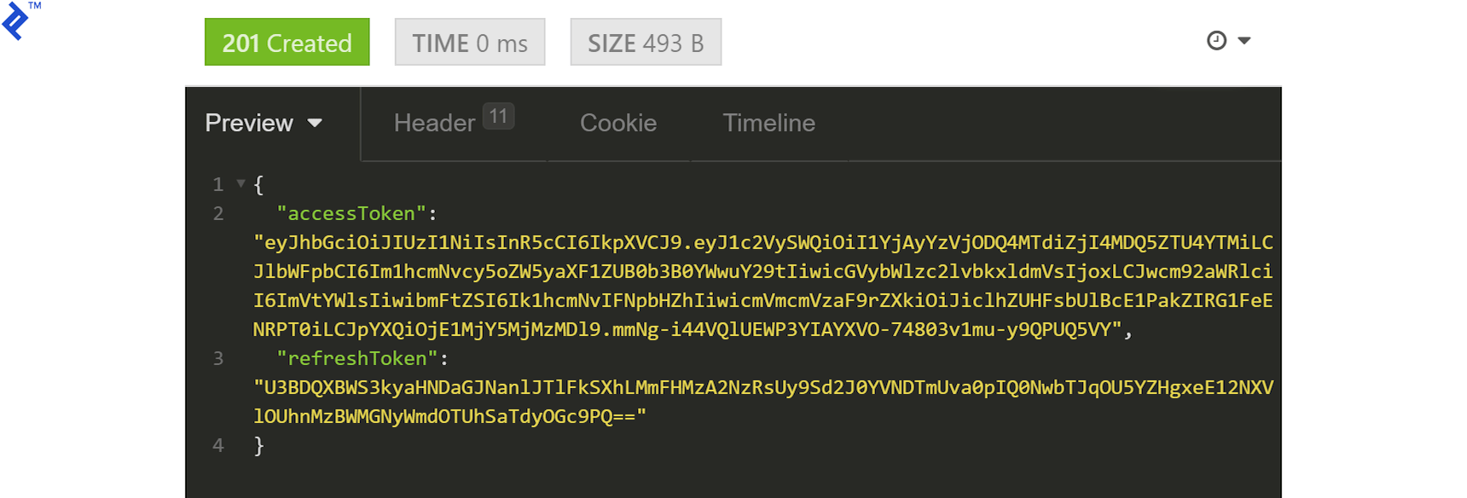Viewport: 1467px width, 498px height.
Task: Click the SIZE 493 B response indicator
Action: click(645, 41)
